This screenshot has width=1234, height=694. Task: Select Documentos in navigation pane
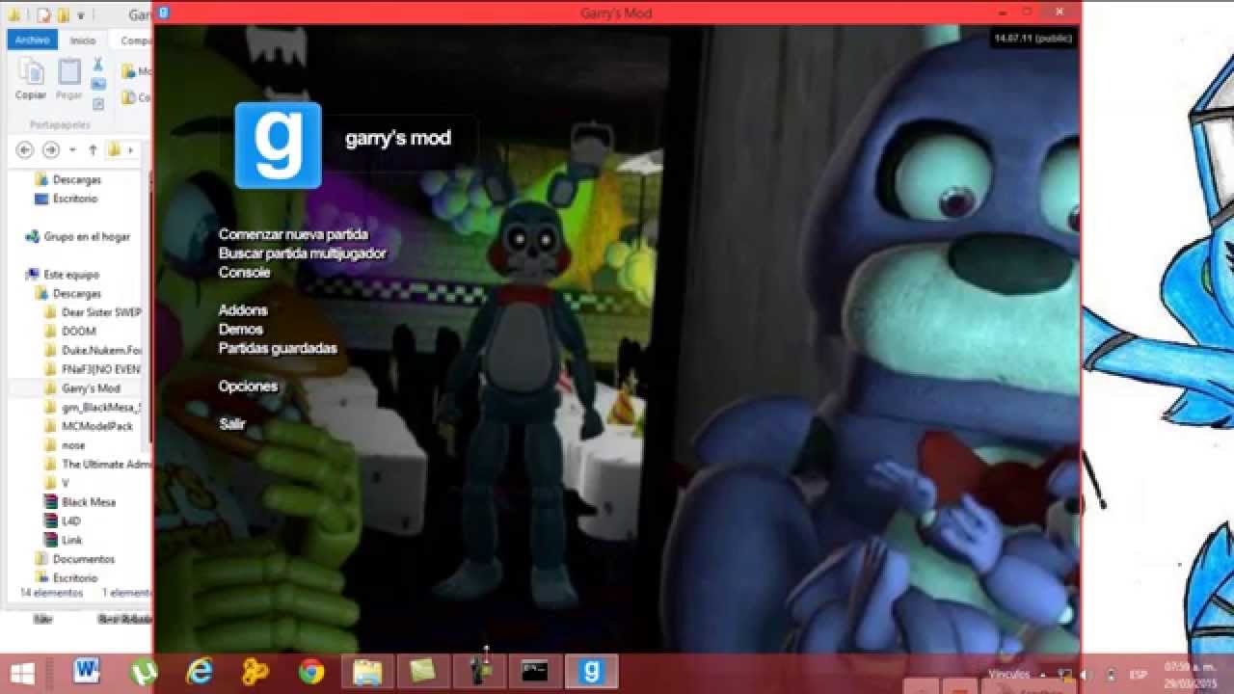click(x=74, y=559)
